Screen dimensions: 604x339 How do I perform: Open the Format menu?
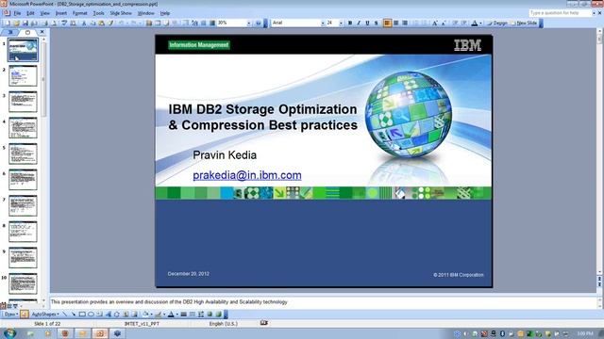click(79, 13)
